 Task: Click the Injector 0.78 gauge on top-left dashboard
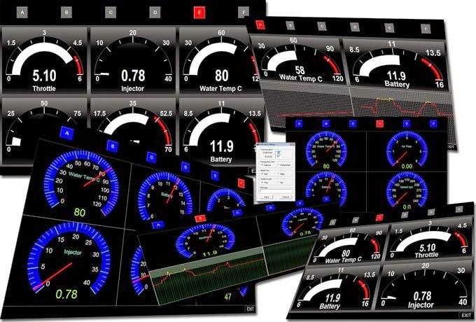pos(133,61)
